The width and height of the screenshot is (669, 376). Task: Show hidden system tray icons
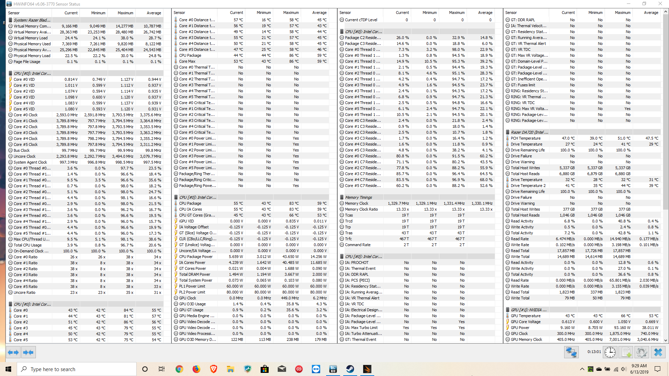point(582,369)
